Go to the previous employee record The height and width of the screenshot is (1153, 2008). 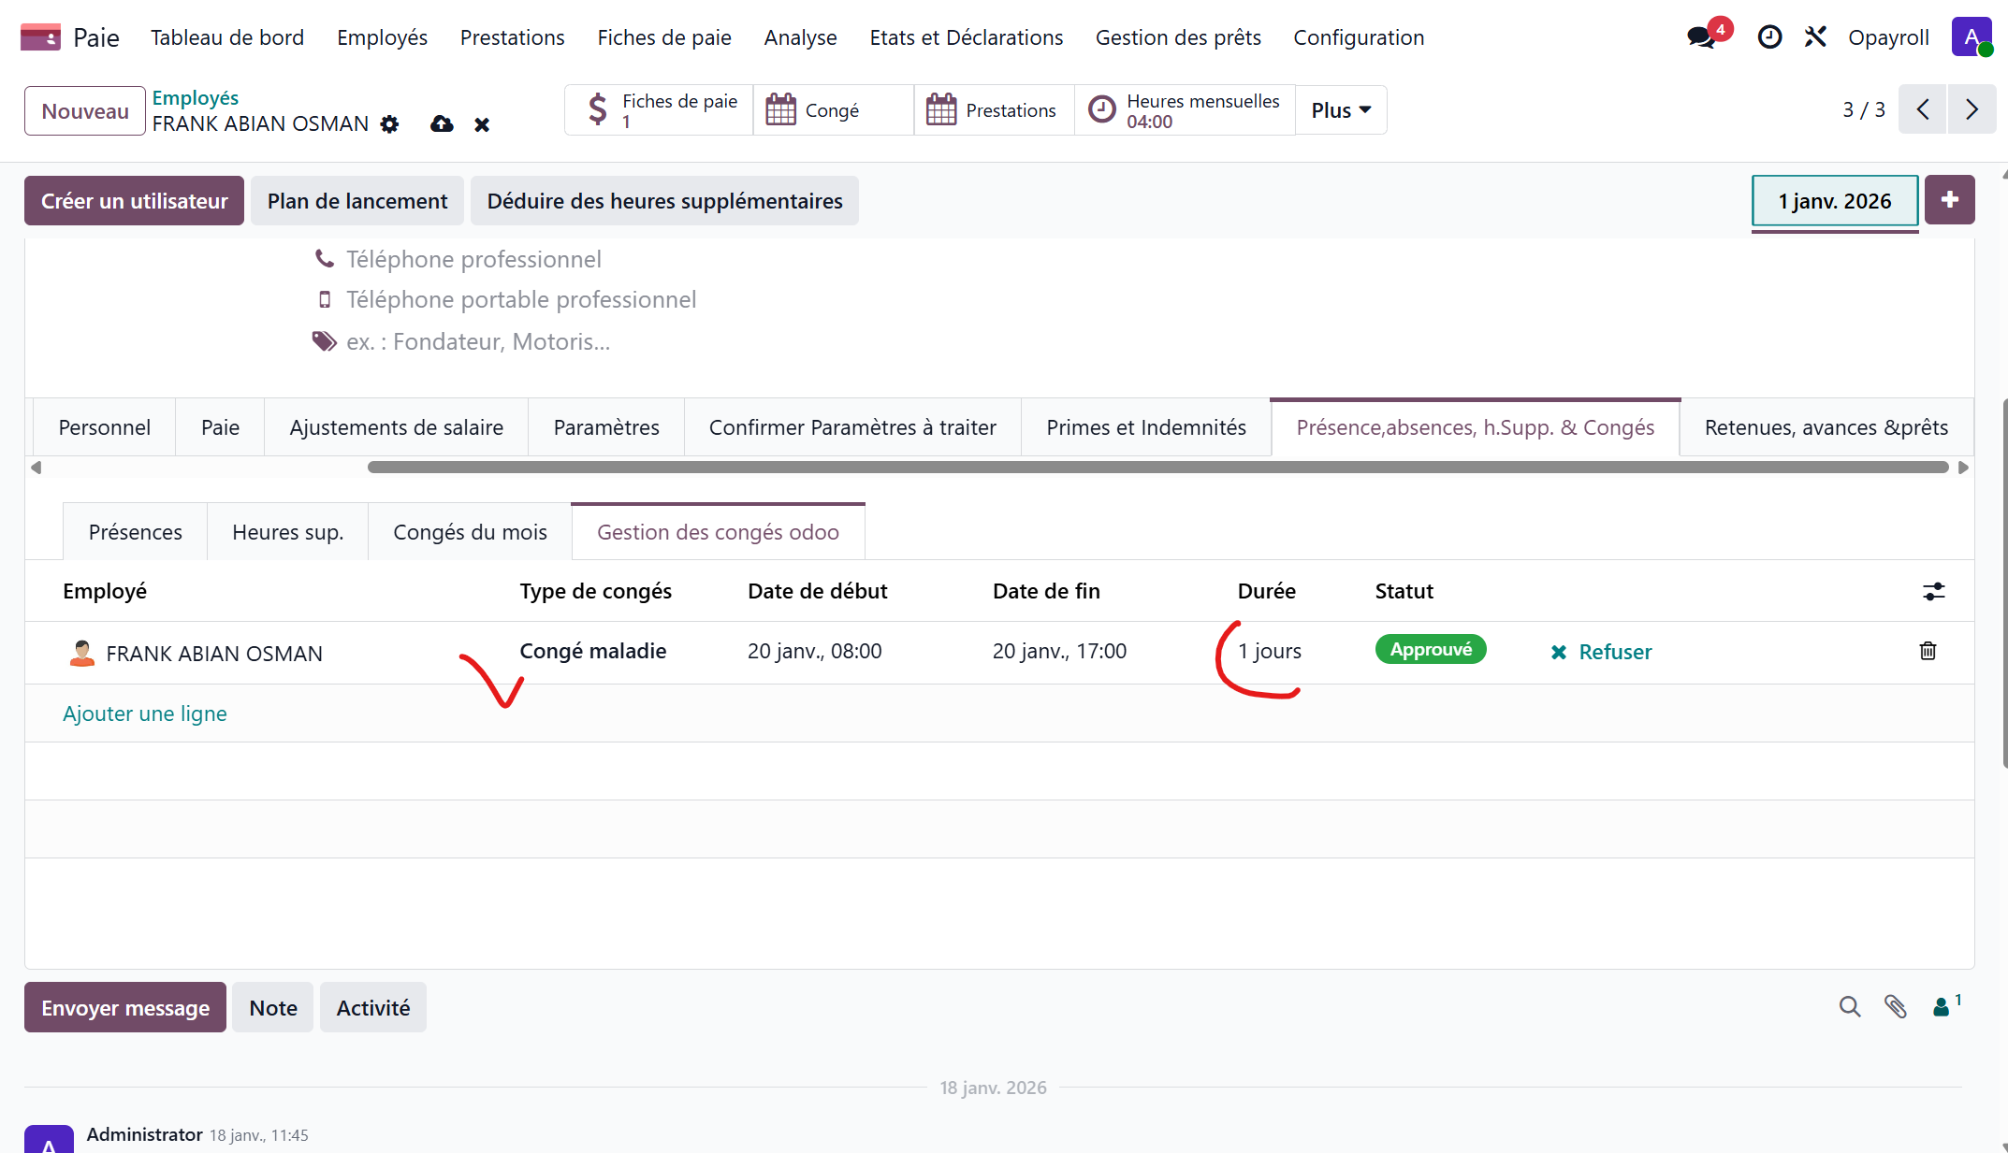point(1923,110)
